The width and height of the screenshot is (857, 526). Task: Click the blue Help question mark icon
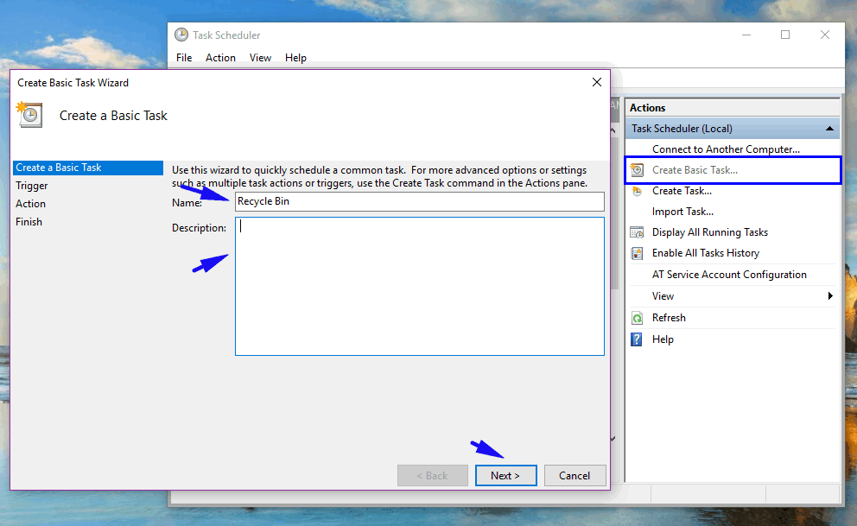point(637,339)
